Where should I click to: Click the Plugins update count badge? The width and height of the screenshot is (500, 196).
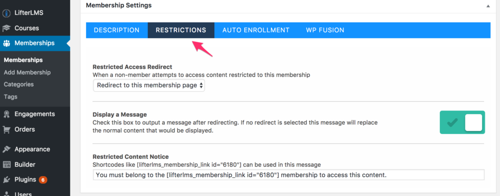[x=43, y=180]
